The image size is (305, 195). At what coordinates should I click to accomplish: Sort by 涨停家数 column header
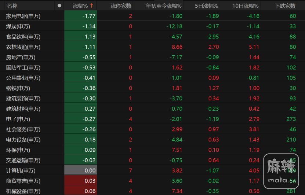click(x=121, y=6)
